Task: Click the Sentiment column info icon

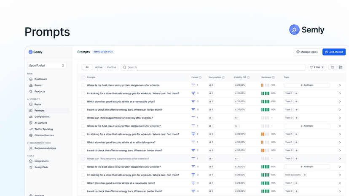Action: (x=273, y=77)
